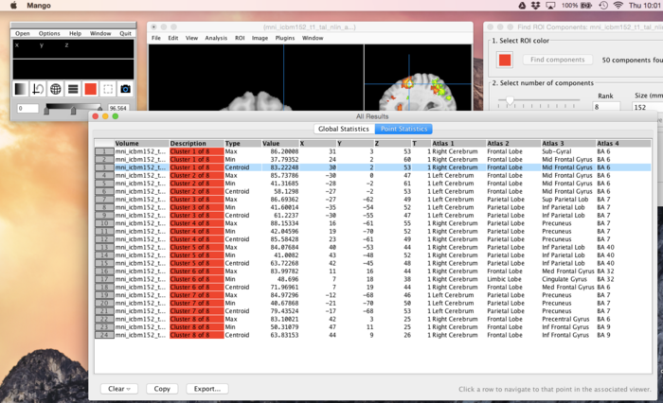Click the reset/undo arrow toolbar icon
Screen dimensions: 663x403
pos(38,89)
